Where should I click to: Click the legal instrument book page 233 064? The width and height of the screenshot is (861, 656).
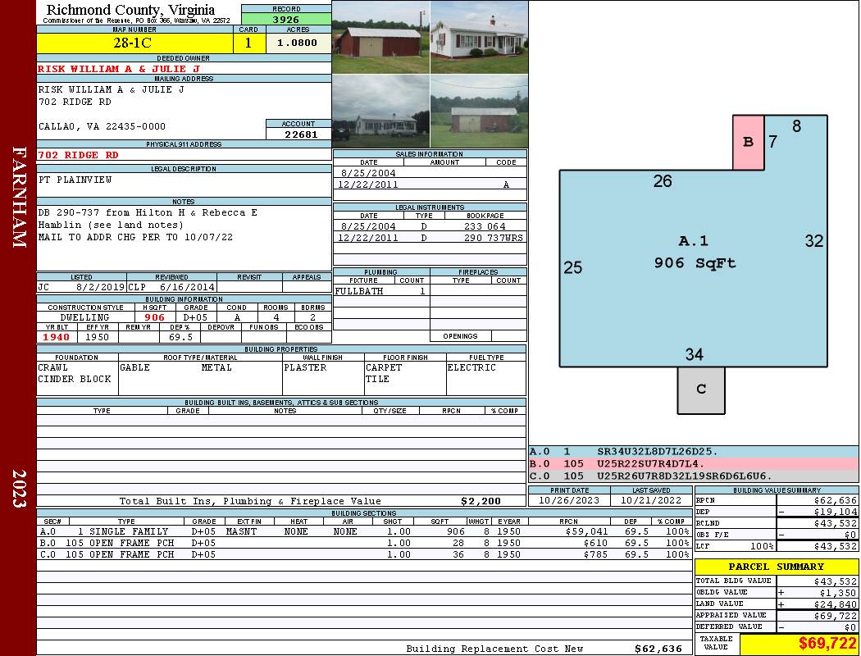coord(485,226)
